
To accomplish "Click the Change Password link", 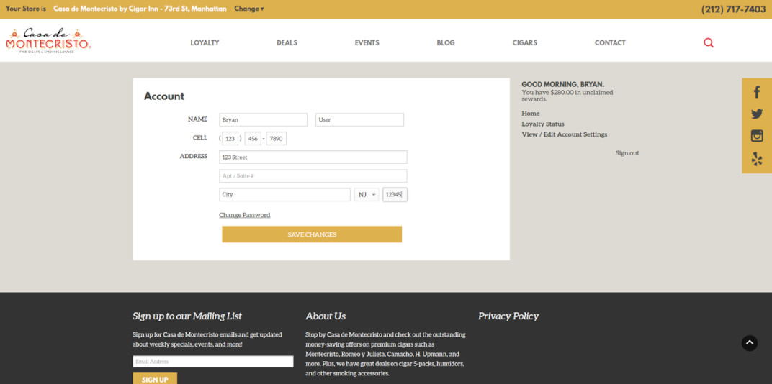I will pyautogui.click(x=245, y=215).
